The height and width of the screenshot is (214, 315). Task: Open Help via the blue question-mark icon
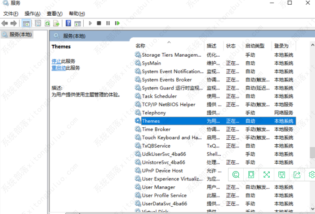tap(68, 23)
